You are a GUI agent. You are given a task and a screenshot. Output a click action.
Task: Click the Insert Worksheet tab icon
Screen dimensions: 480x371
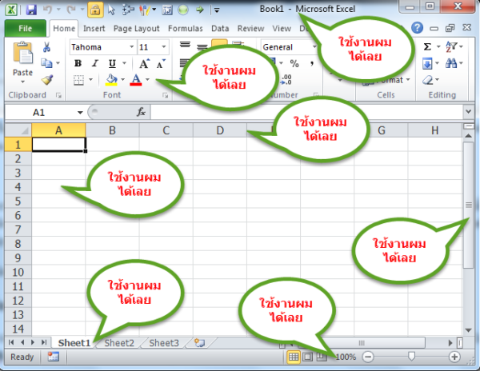(199, 343)
